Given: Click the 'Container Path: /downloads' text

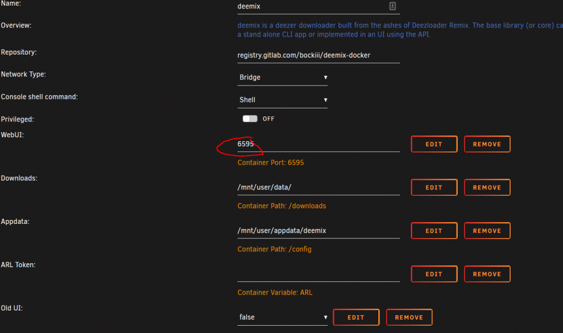Looking at the screenshot, I should click(282, 206).
